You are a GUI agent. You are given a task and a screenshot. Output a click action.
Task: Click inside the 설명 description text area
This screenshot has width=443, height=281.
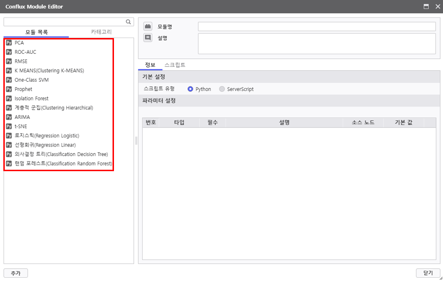click(x=317, y=44)
